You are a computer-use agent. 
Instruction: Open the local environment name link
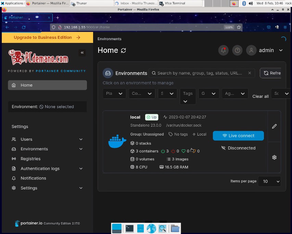[x=135, y=117]
